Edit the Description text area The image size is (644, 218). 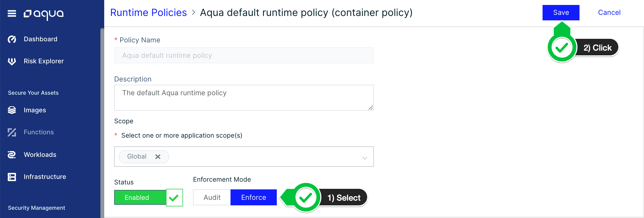[244, 98]
